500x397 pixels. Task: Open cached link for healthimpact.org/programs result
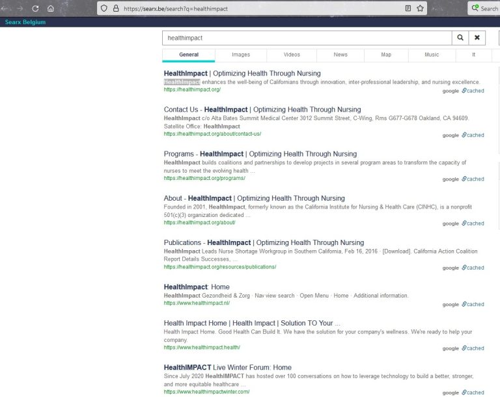(475, 179)
